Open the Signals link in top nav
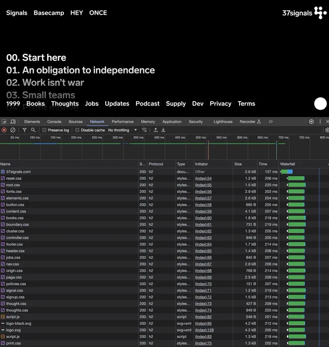 [17, 13]
